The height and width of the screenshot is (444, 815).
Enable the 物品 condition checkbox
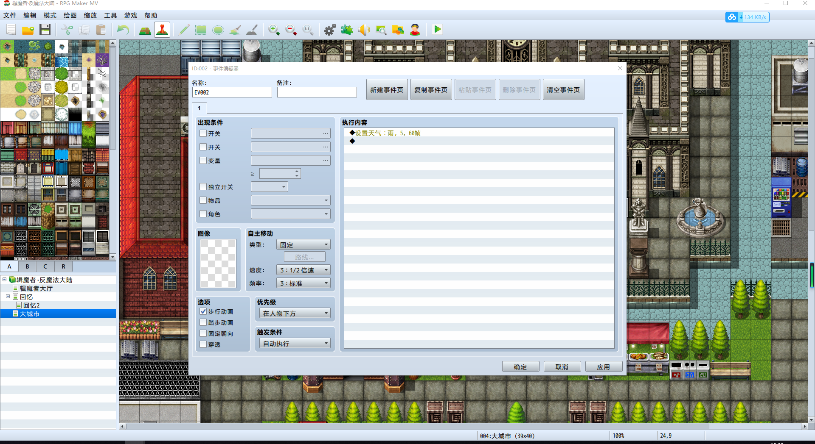203,200
